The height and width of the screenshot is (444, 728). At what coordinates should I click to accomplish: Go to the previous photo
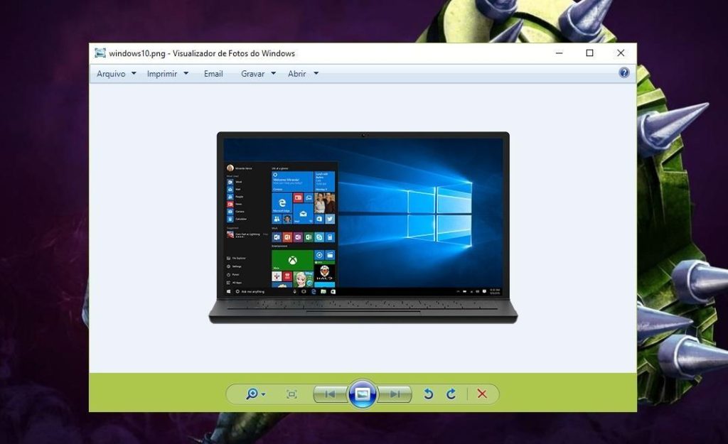[x=330, y=394]
